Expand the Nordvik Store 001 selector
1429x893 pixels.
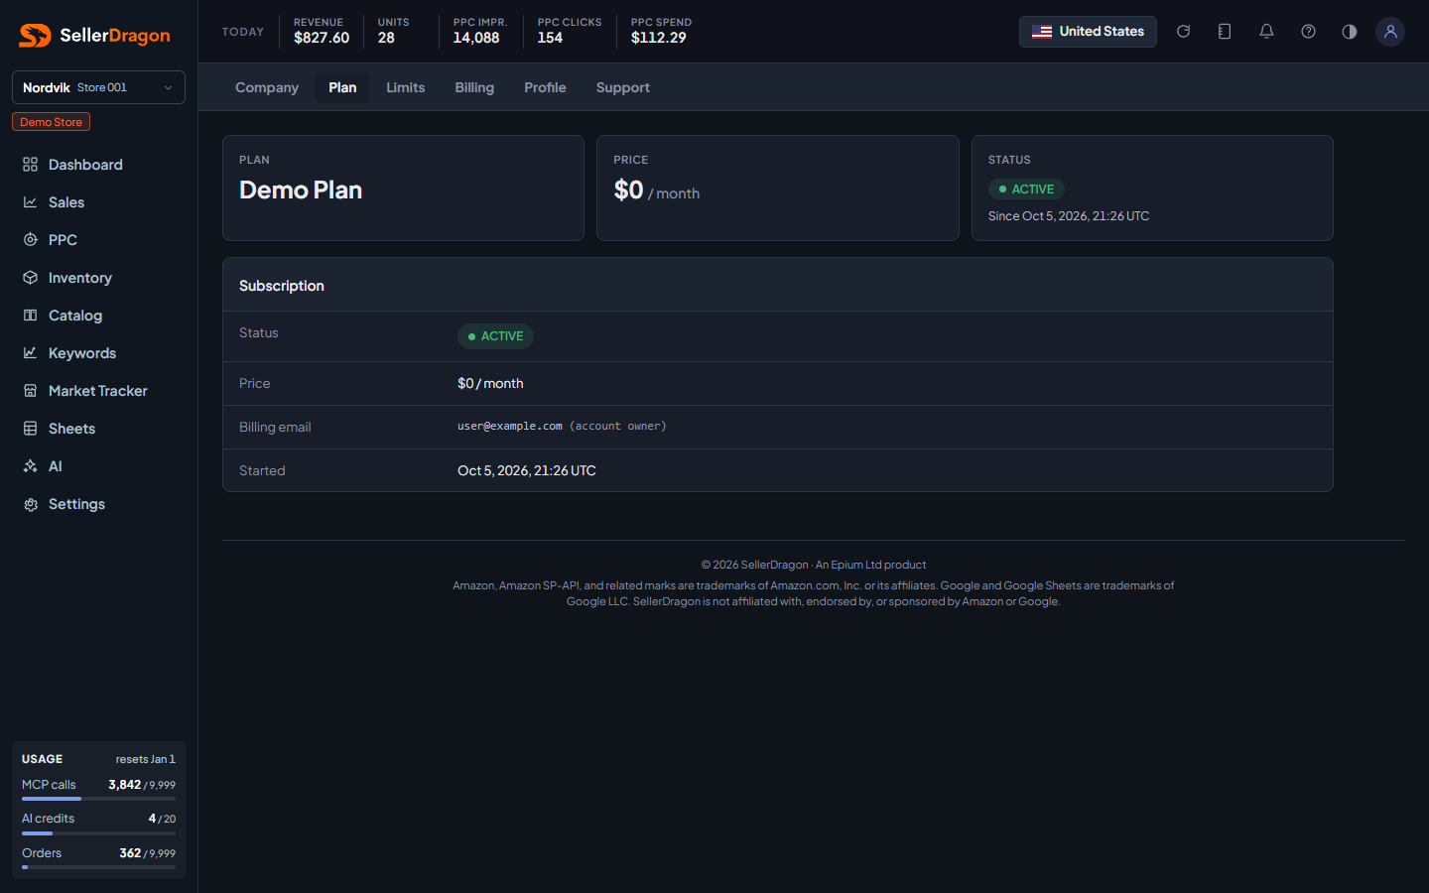pyautogui.click(x=98, y=87)
